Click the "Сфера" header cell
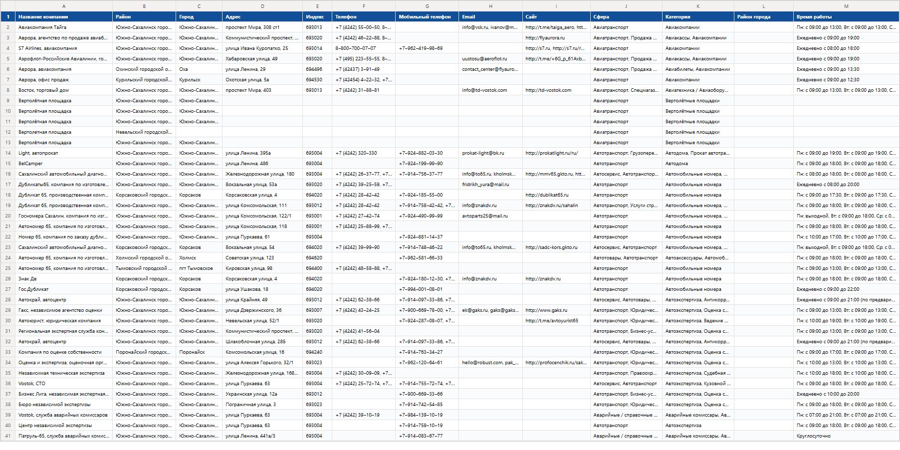Viewport: 900px width, 450px height. tap(626, 17)
